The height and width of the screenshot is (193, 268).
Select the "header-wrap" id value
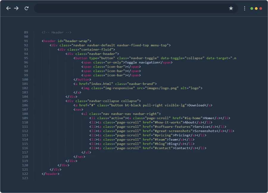click(x=76, y=41)
